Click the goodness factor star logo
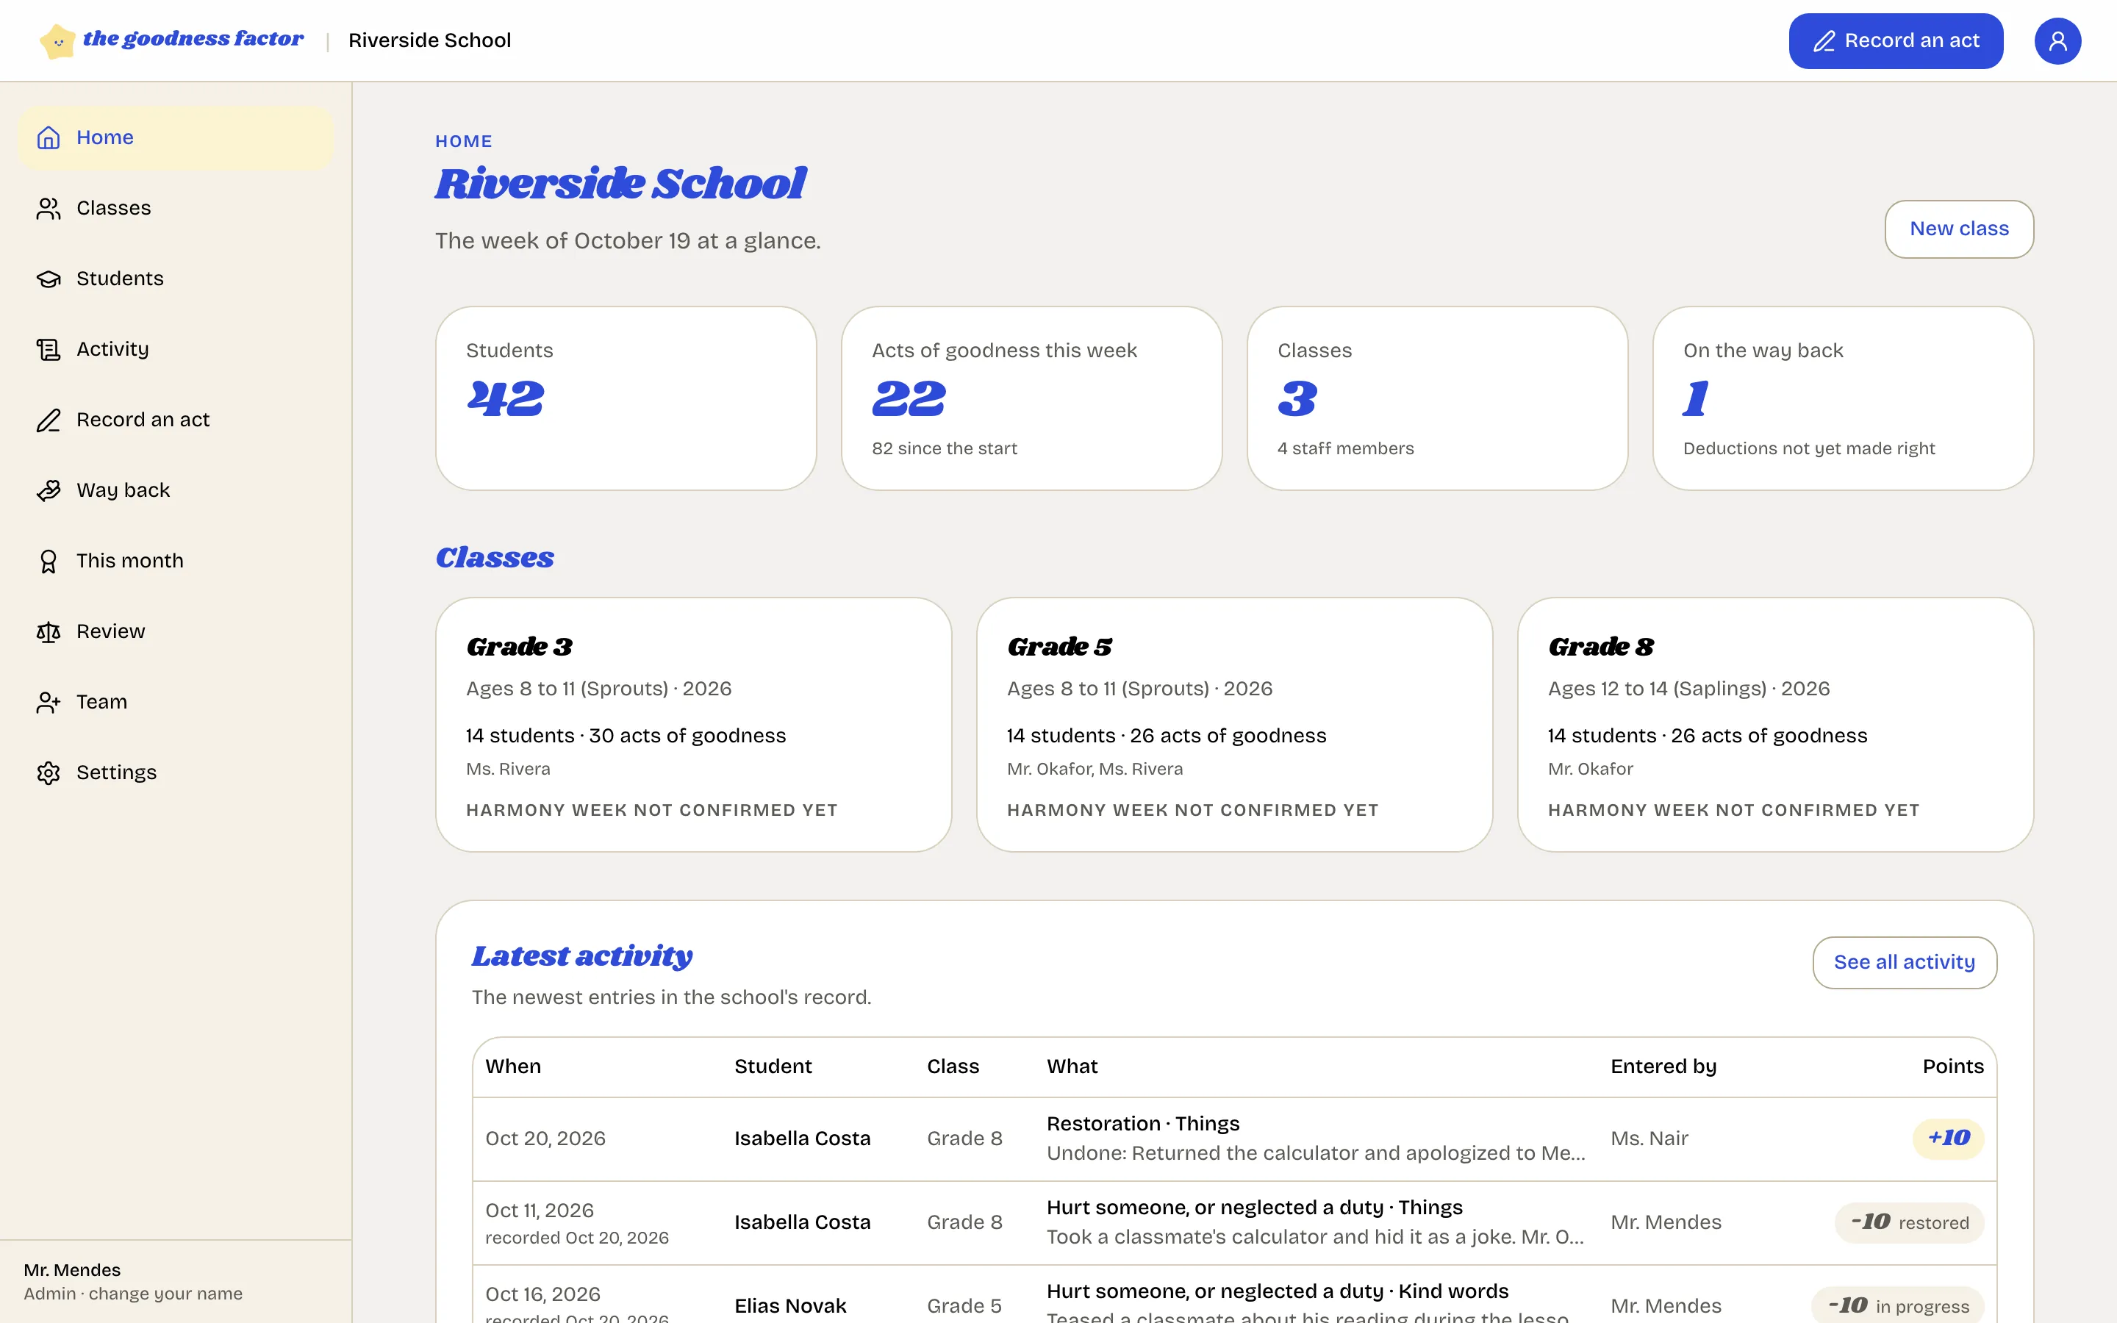Viewport: 2117px width, 1323px height. click(x=58, y=41)
